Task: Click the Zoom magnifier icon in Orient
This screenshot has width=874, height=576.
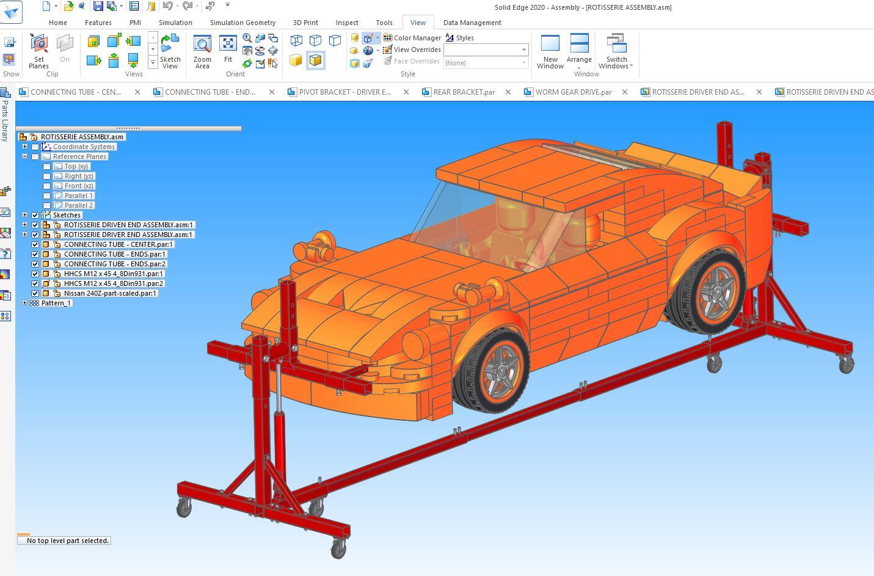Action: (x=247, y=38)
